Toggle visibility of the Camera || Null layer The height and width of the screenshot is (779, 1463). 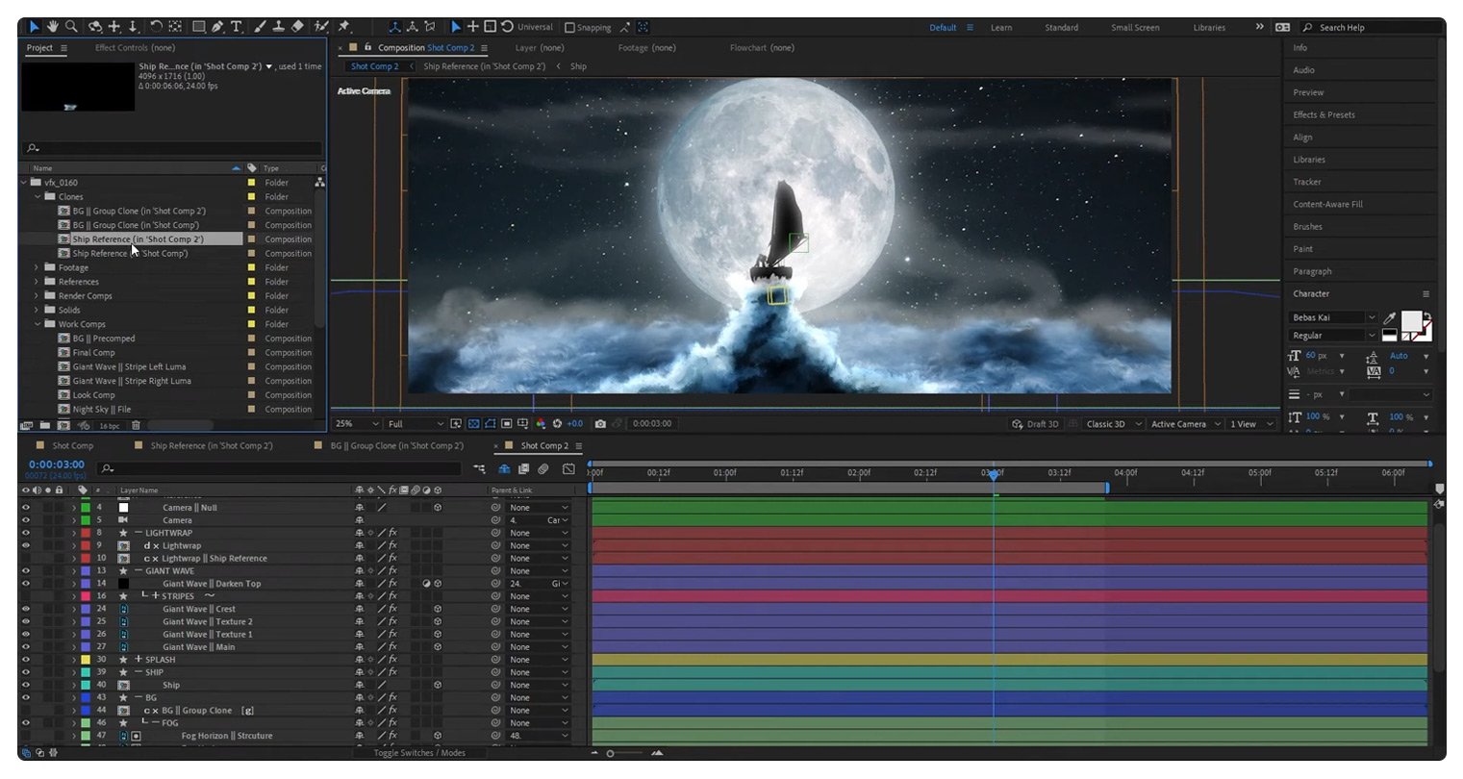24,507
